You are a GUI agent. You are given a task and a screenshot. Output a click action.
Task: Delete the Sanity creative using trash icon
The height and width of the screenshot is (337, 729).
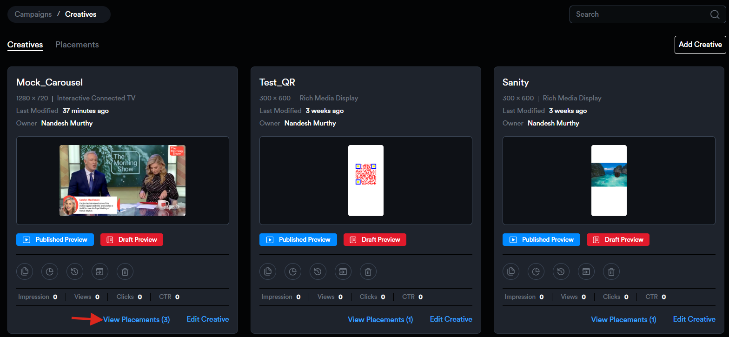(611, 271)
